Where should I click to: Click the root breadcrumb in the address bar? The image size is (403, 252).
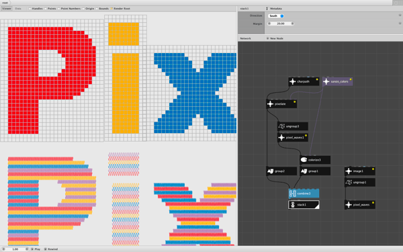click(x=5, y=3)
